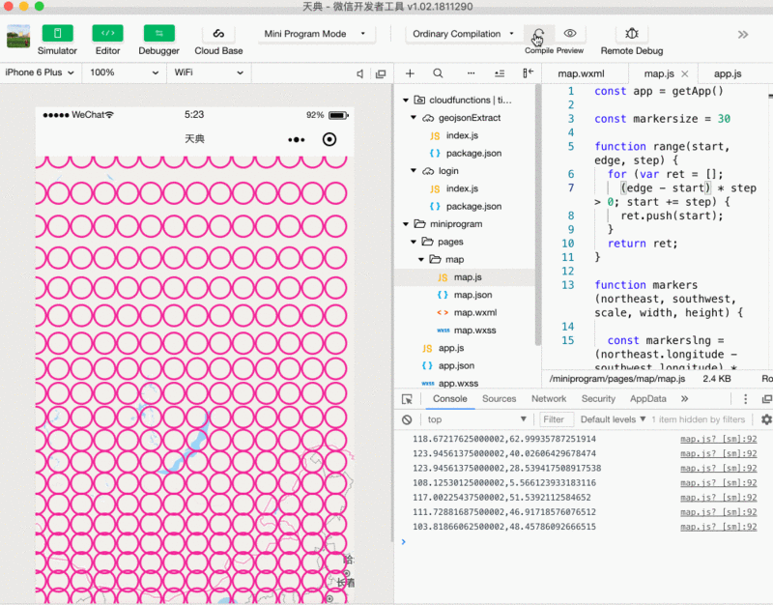Switch to the map.js editor tab
Viewport: 773px width, 605px height.
click(659, 73)
